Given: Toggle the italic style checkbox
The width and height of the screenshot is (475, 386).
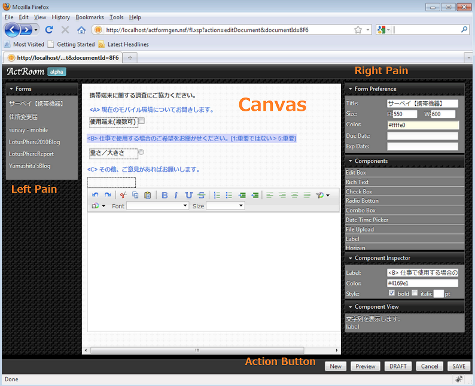Looking at the screenshot, I should (x=415, y=293).
